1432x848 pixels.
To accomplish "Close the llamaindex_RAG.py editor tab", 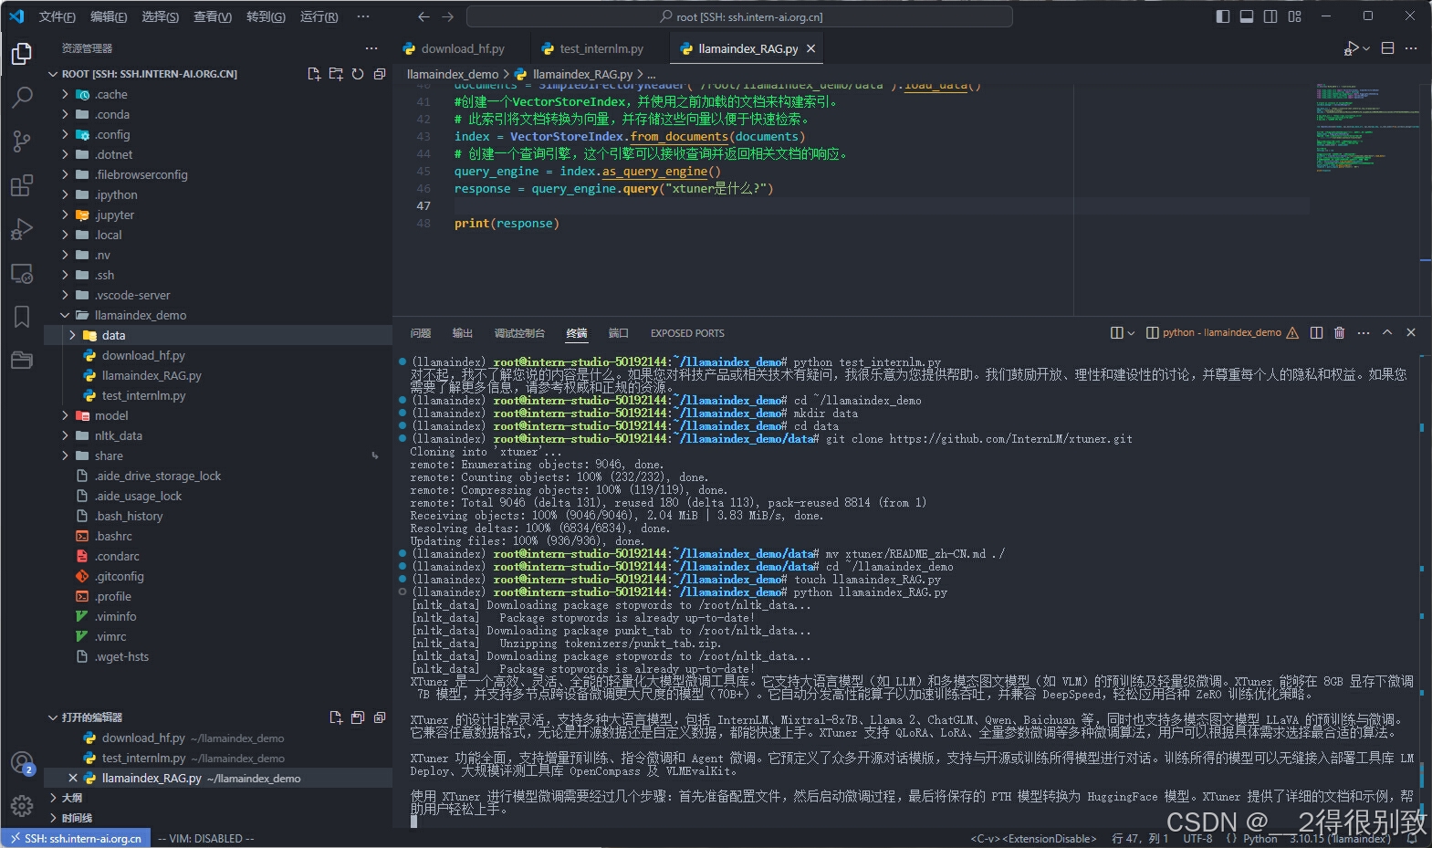I will coord(810,48).
